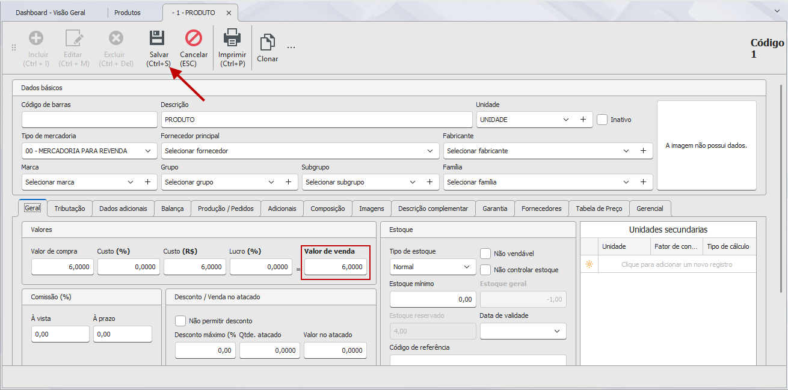The width and height of the screenshot is (788, 390).
Task: Click the toolbar drag handle grip
Action: [14, 47]
